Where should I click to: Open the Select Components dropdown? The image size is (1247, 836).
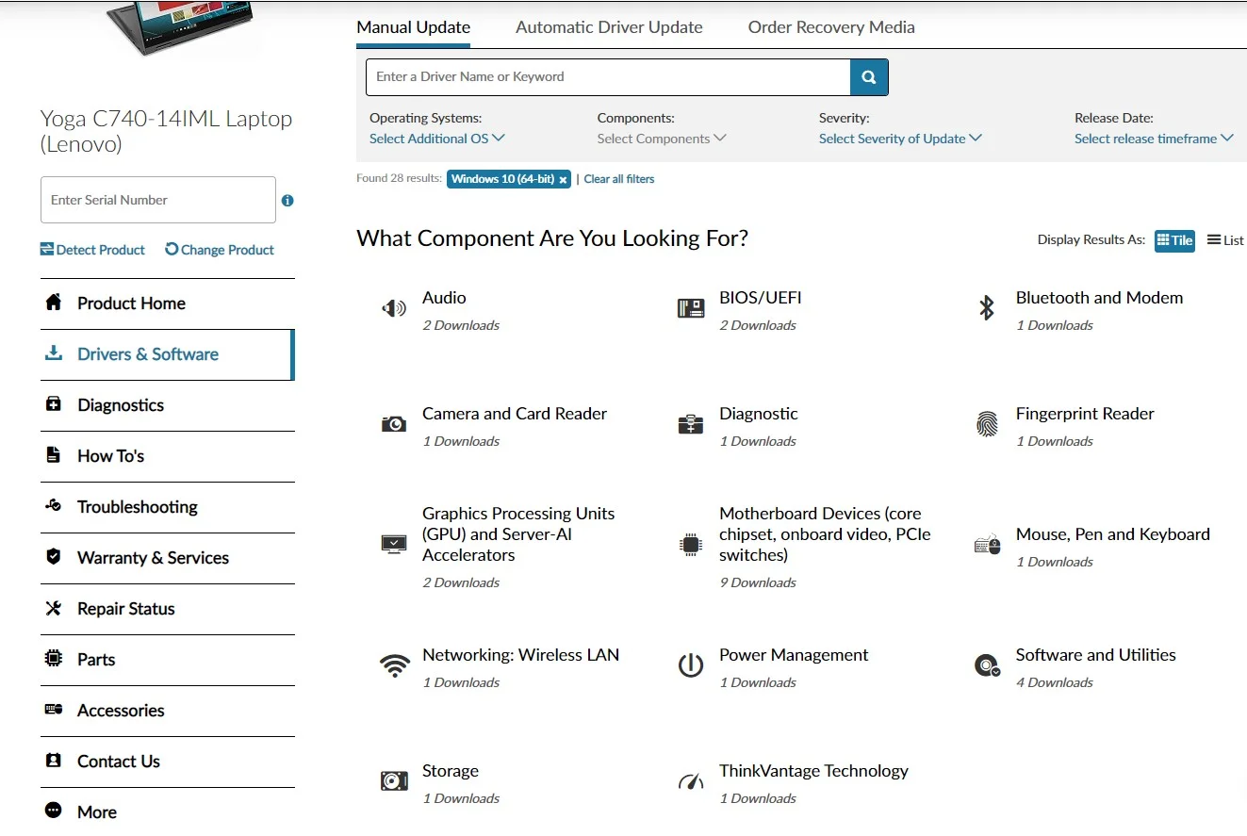tap(662, 139)
